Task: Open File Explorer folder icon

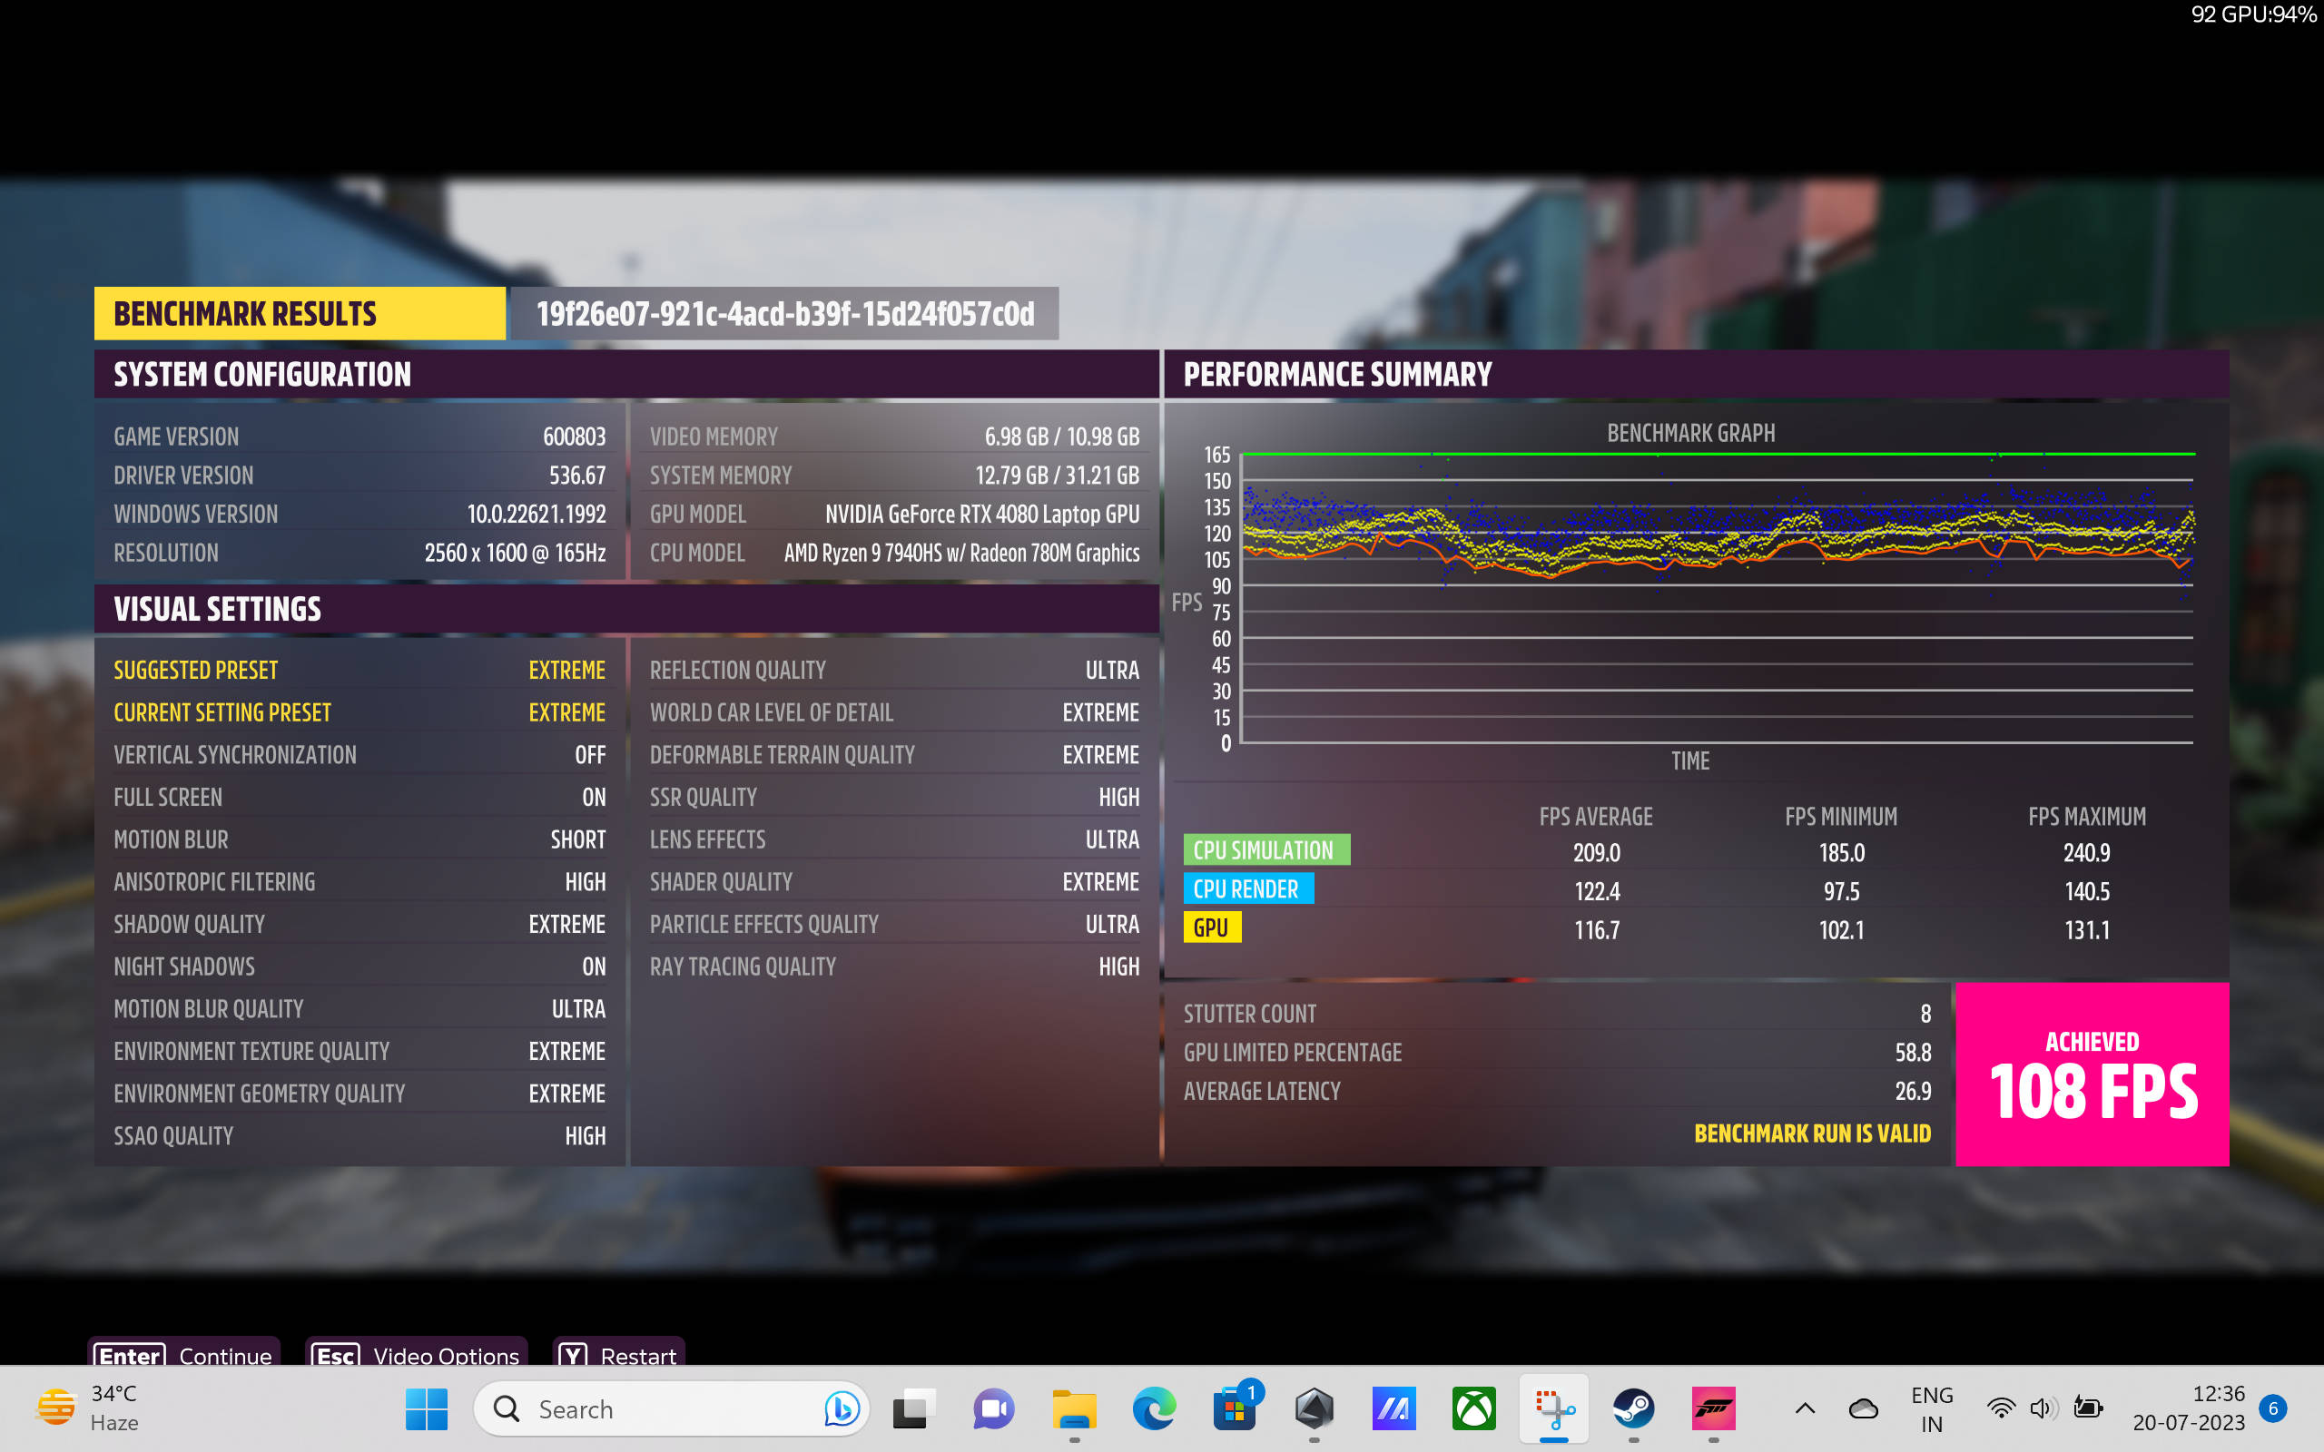Action: pyautogui.click(x=1074, y=1408)
